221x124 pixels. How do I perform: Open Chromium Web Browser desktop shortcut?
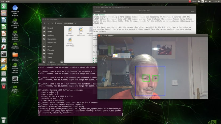click(15, 11)
